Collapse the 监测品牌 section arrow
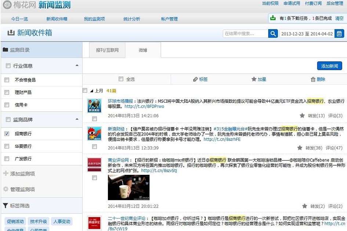 tap(77, 119)
